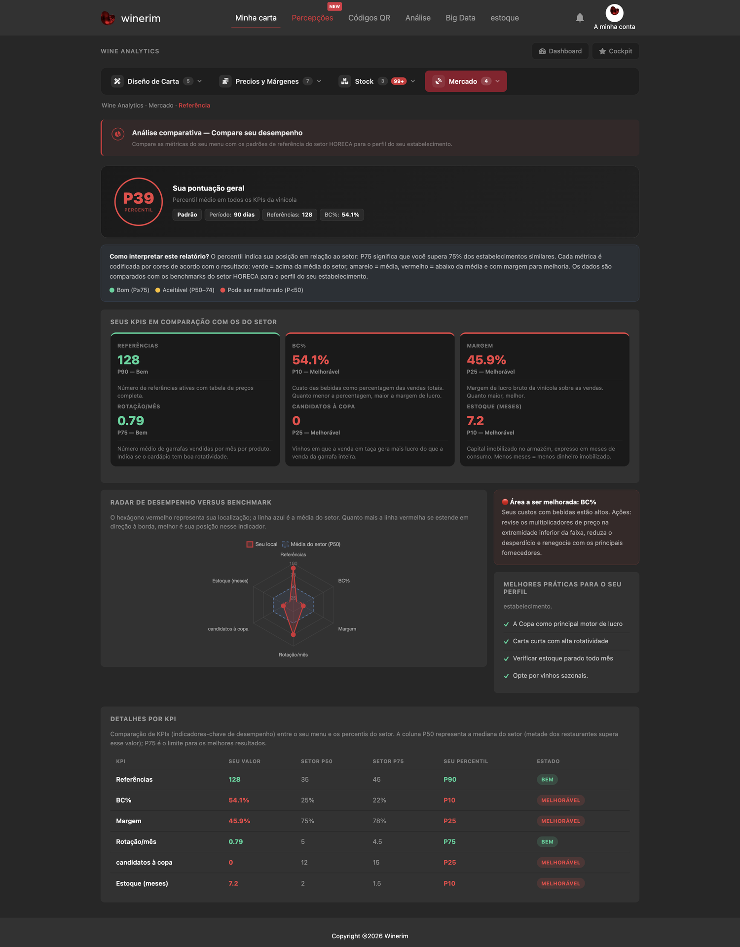Click the 99+ red badge on Stock
The width and height of the screenshot is (740, 947).
tap(399, 81)
